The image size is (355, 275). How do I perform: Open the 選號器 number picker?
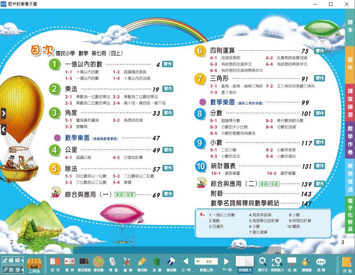click(306, 265)
